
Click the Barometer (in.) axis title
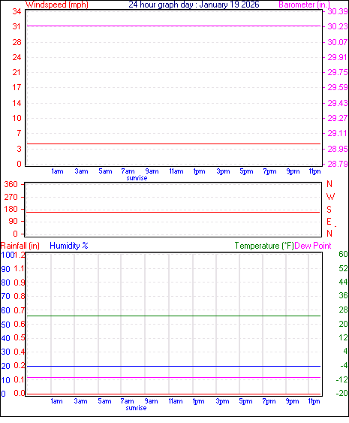(304, 5)
